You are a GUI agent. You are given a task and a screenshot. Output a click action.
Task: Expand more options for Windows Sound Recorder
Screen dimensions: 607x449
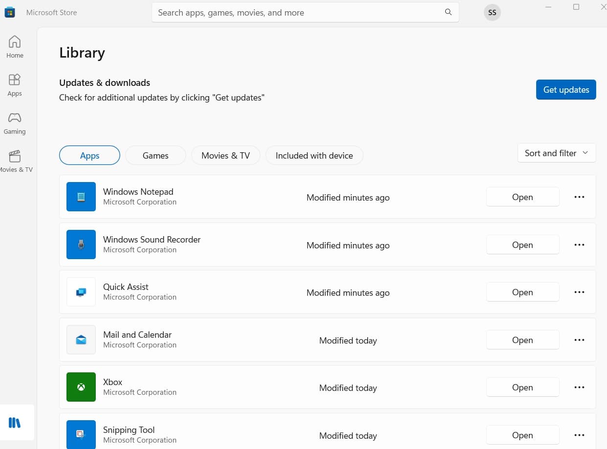[x=579, y=245]
